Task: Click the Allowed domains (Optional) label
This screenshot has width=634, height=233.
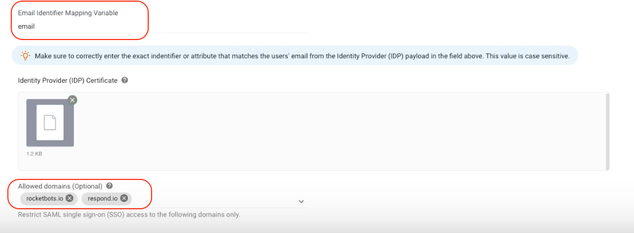Action: tap(60, 186)
